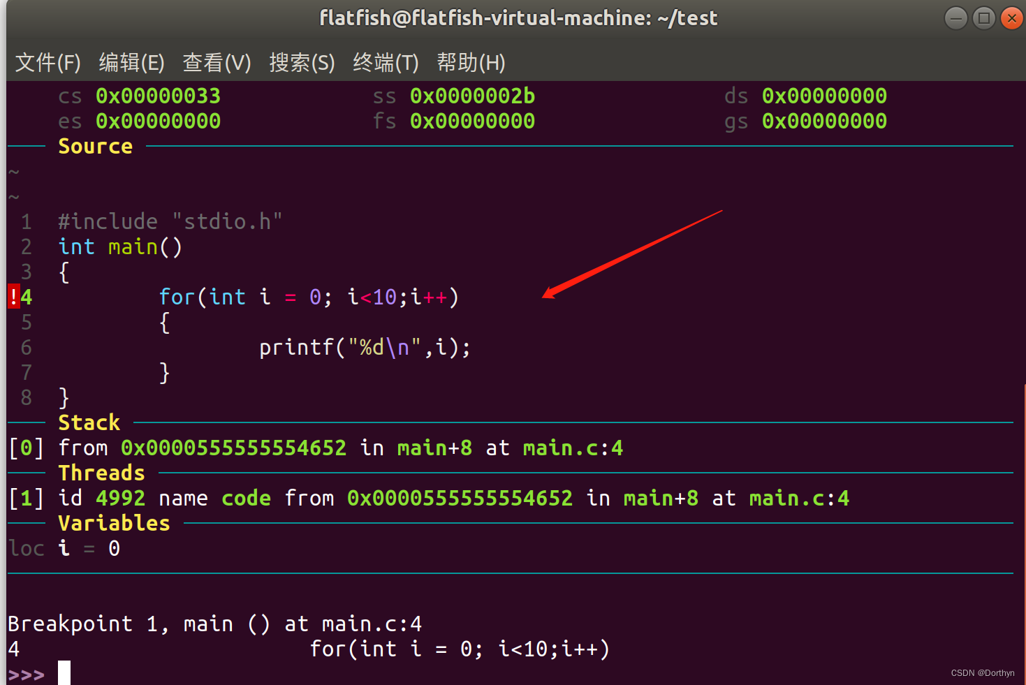Viewport: 1026px width, 685px height.
Task: Click main+8 in the Stack row
Action: (x=435, y=448)
